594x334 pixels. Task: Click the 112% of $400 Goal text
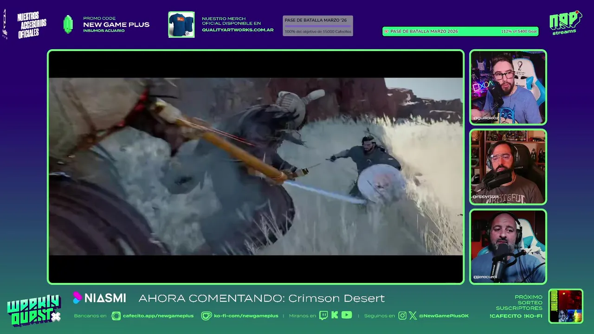coord(519,32)
